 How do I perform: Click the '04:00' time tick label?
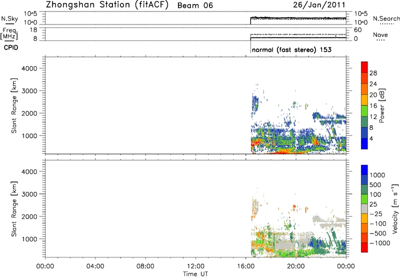[95, 266]
